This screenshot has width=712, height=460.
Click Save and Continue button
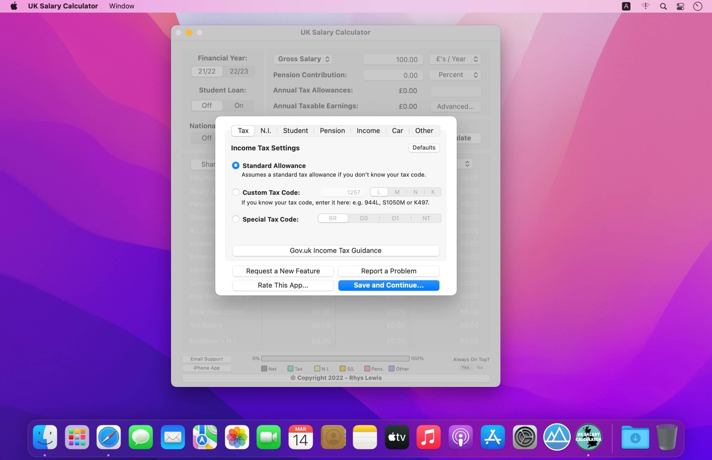(389, 285)
